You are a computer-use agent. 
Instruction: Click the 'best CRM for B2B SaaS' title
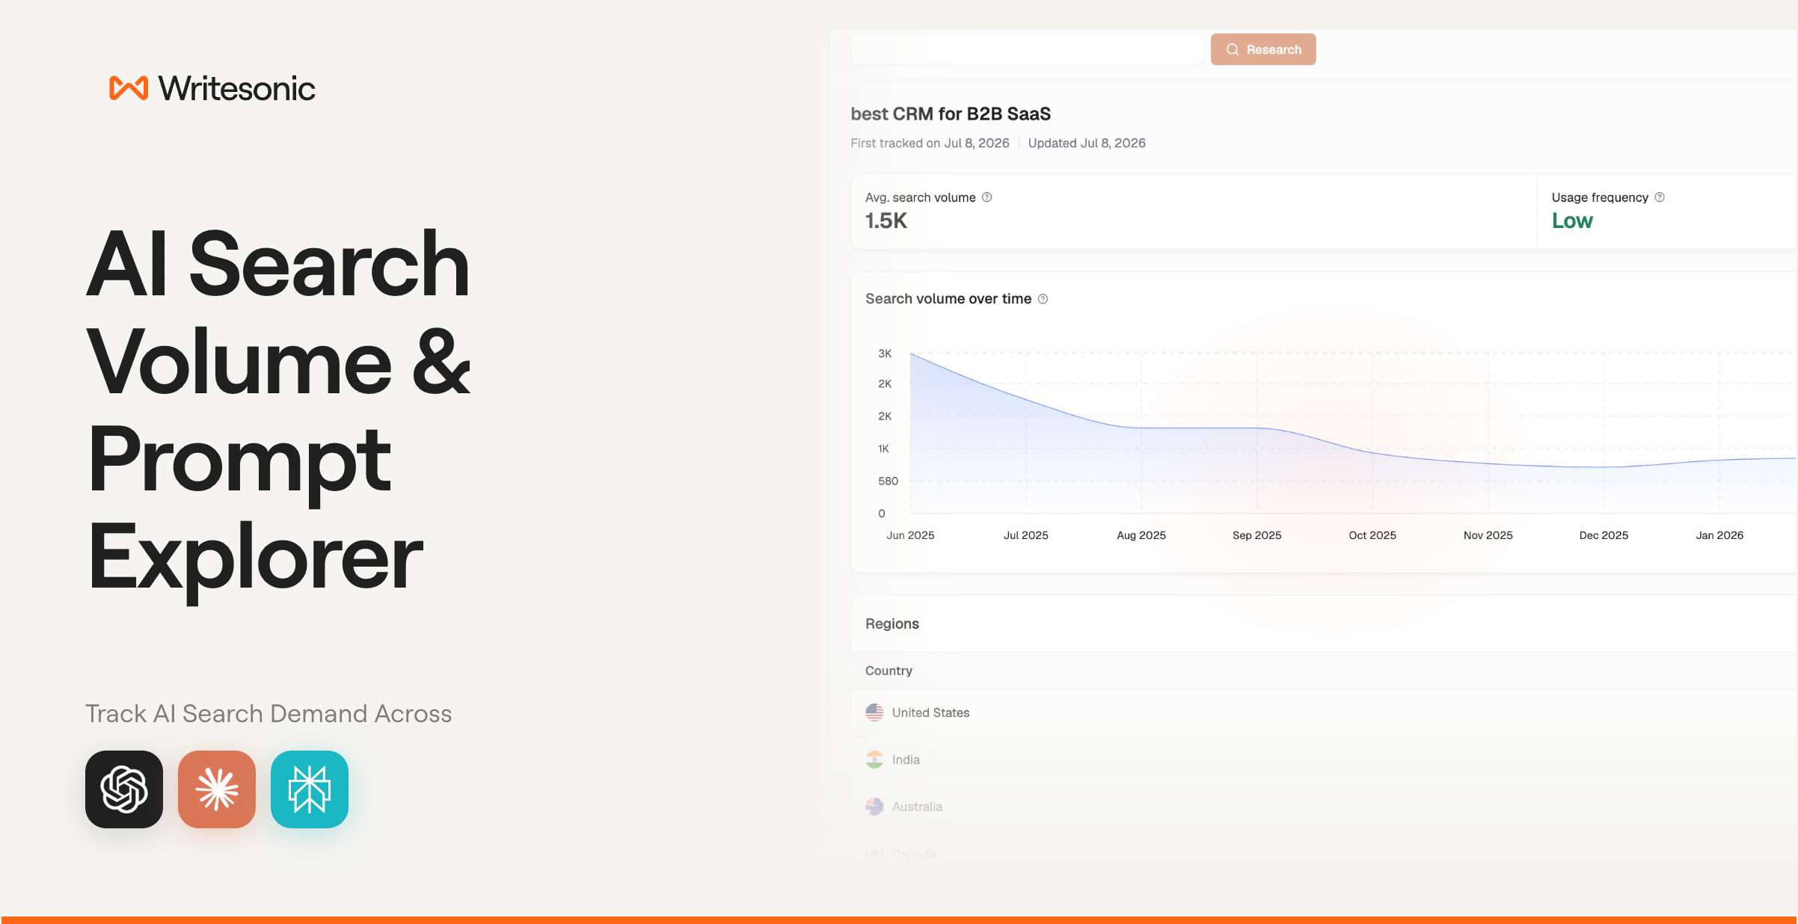click(951, 114)
